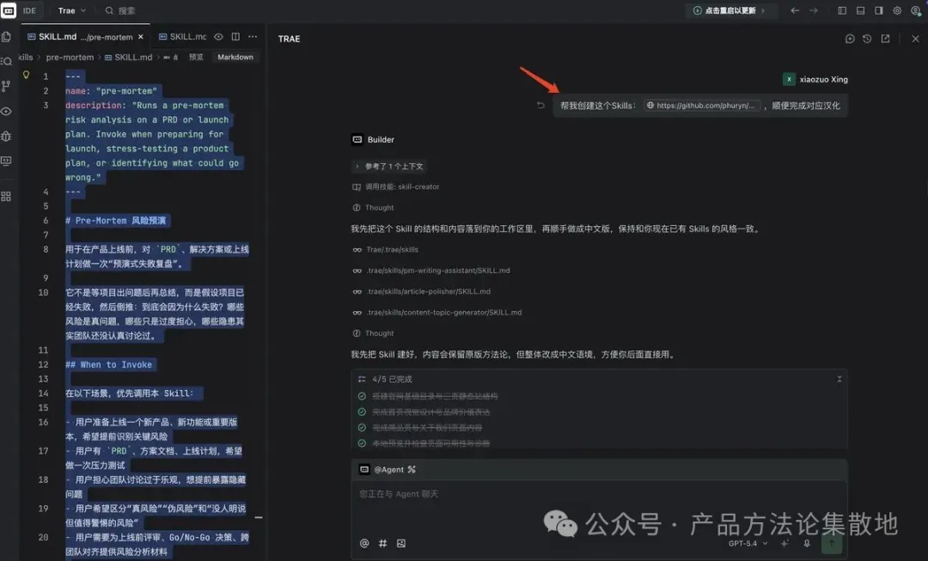Viewport: 928px width, 561px height.
Task: Open the Trae/.trae/skills file reference
Action: tap(386, 250)
